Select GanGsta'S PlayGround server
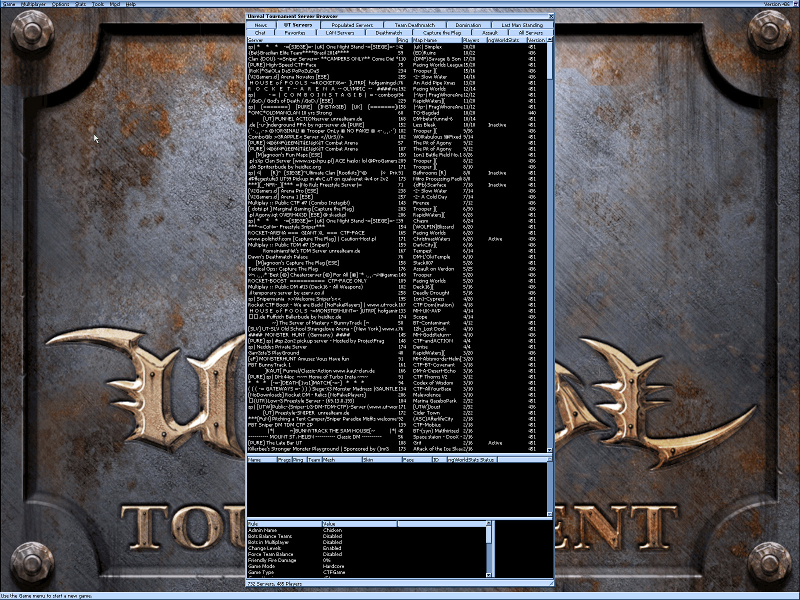Viewport: 800px width, 600px height. click(397, 352)
